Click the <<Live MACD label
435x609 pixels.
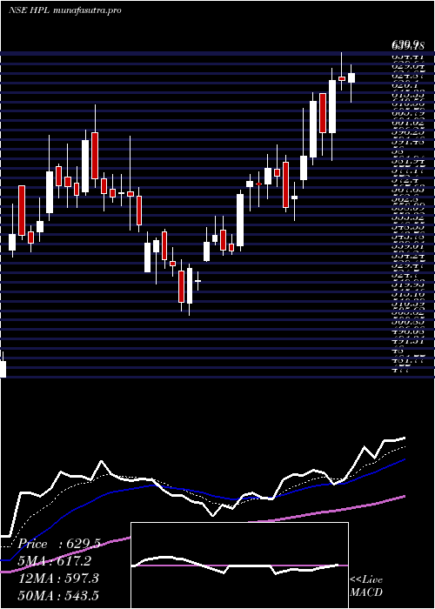(x=366, y=586)
